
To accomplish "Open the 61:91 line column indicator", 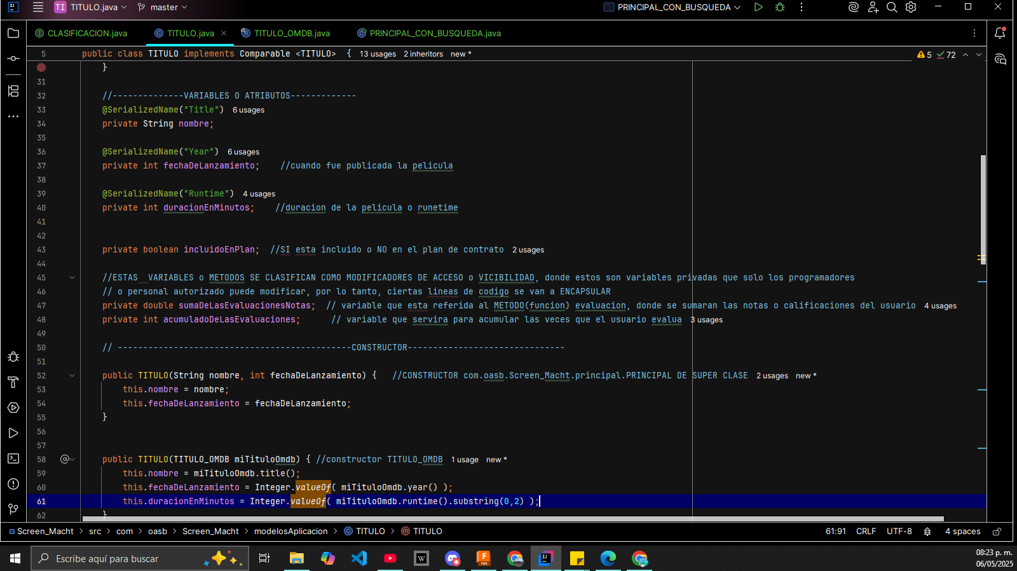I will point(835,532).
